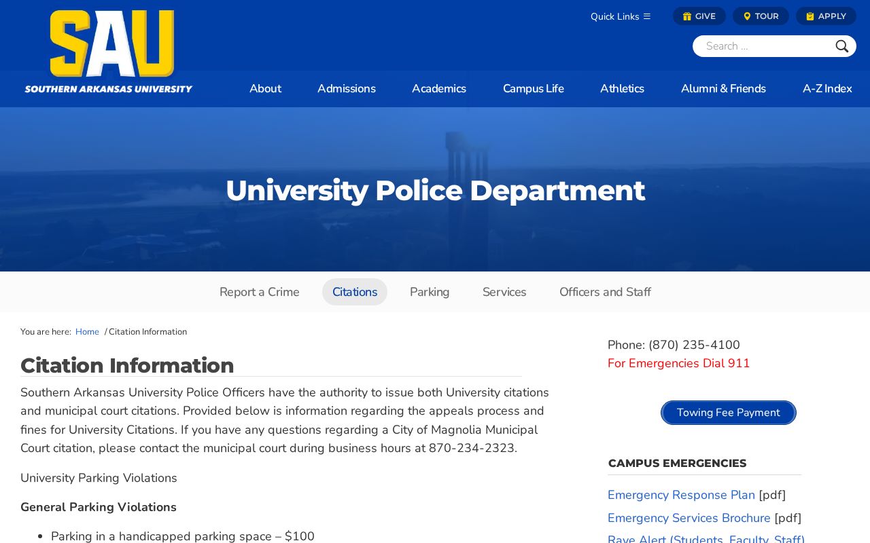Open the Emergency Response Plan link
Screen dimensions: 870x543
[681, 495]
